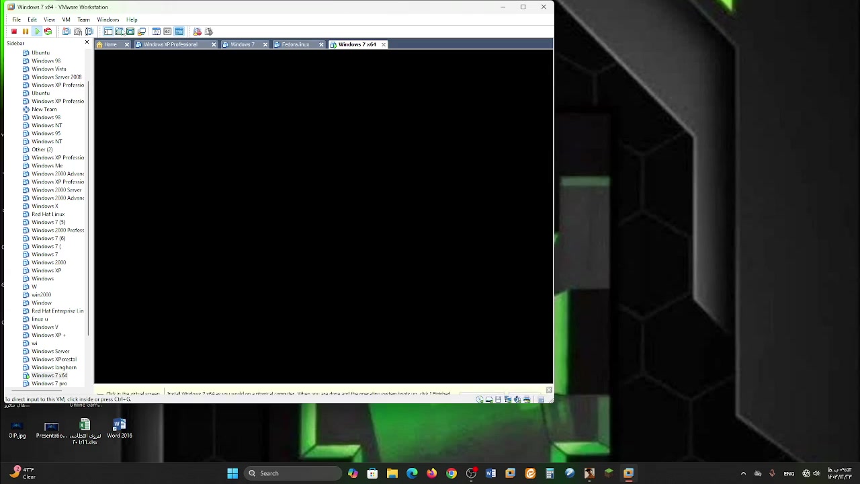This screenshot has width=860, height=484.
Task: Click the floppy device status icon
Action: [x=499, y=399]
